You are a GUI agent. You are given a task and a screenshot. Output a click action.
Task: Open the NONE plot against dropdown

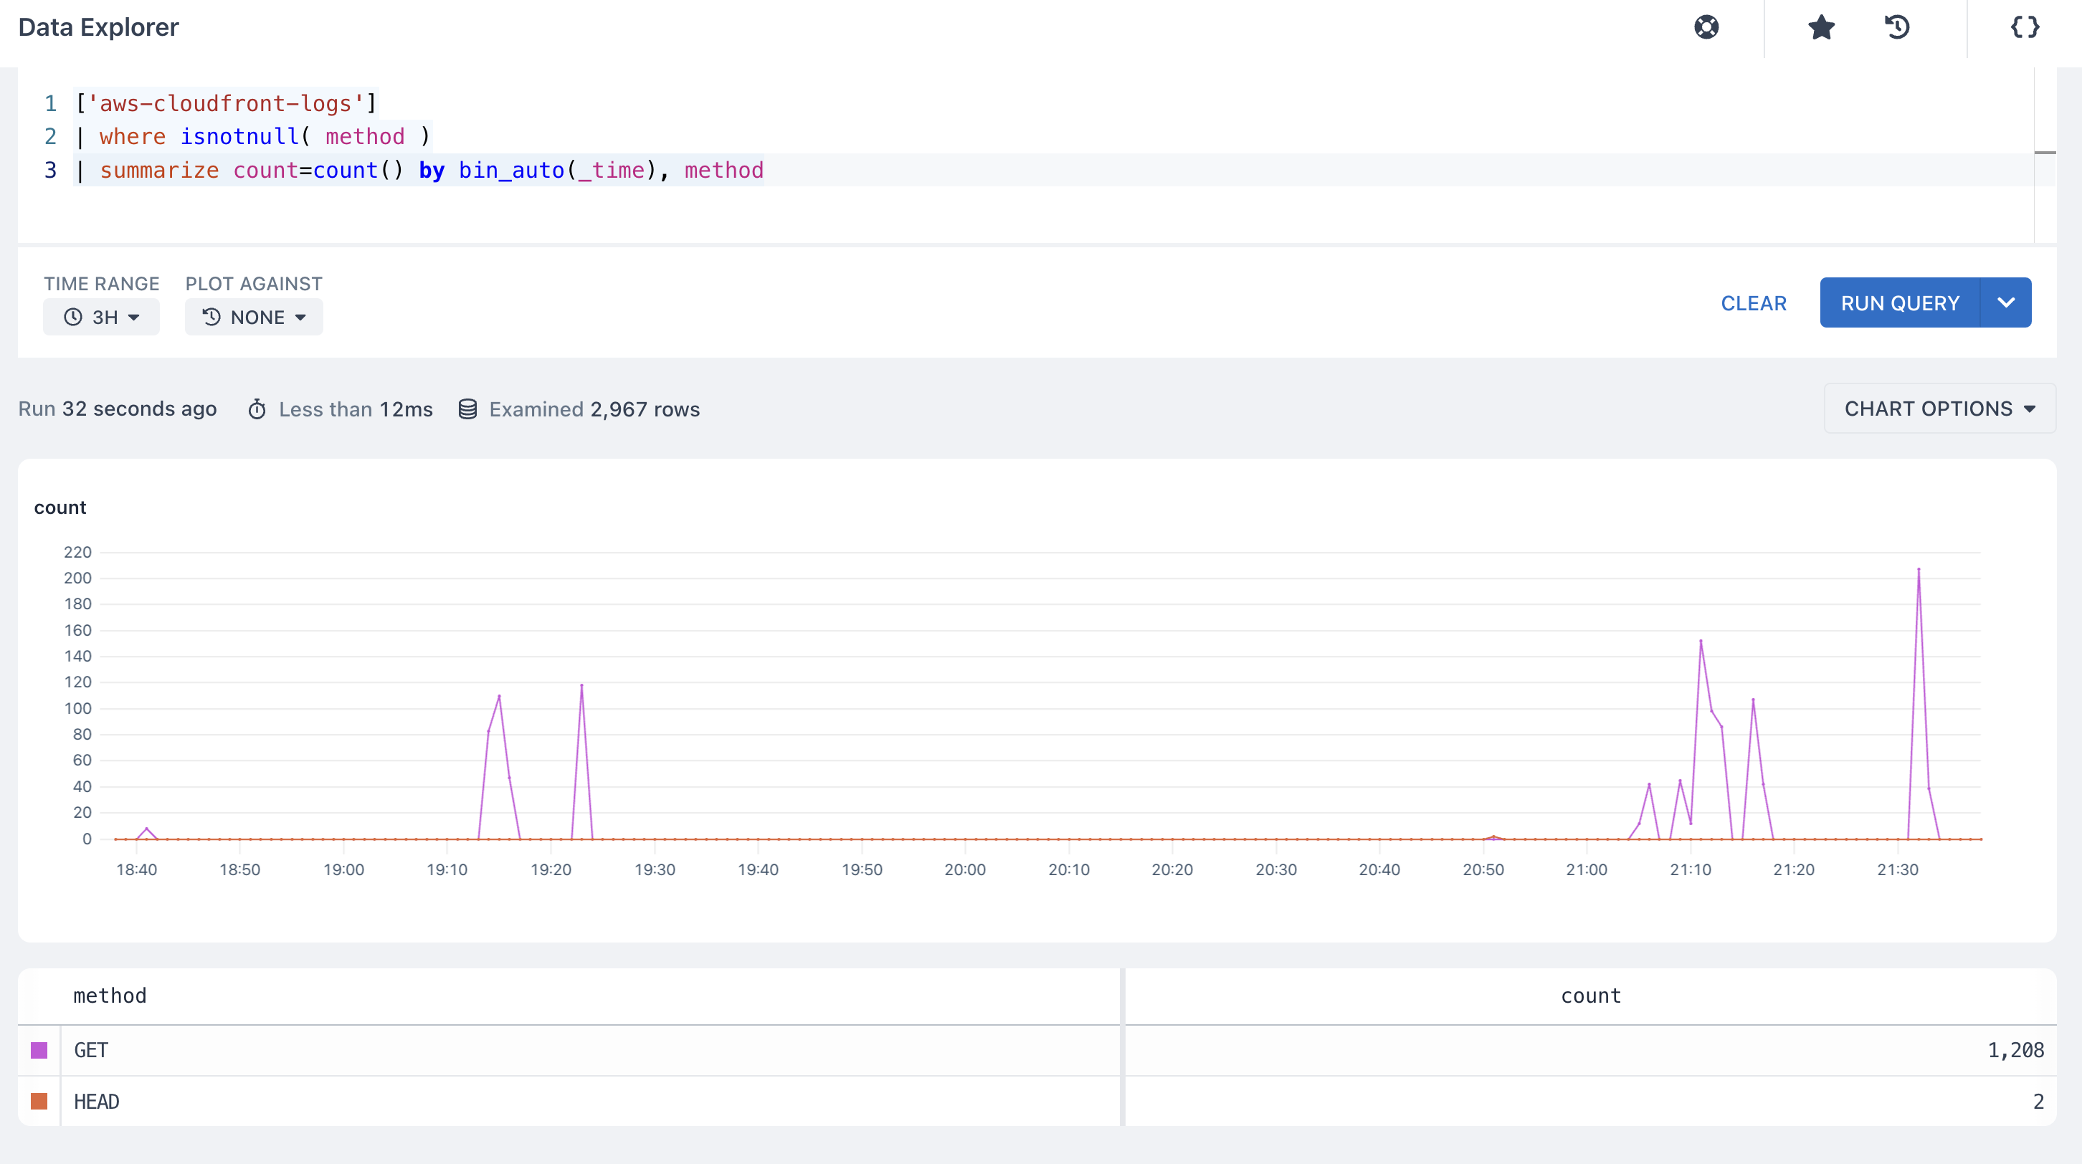coord(254,317)
